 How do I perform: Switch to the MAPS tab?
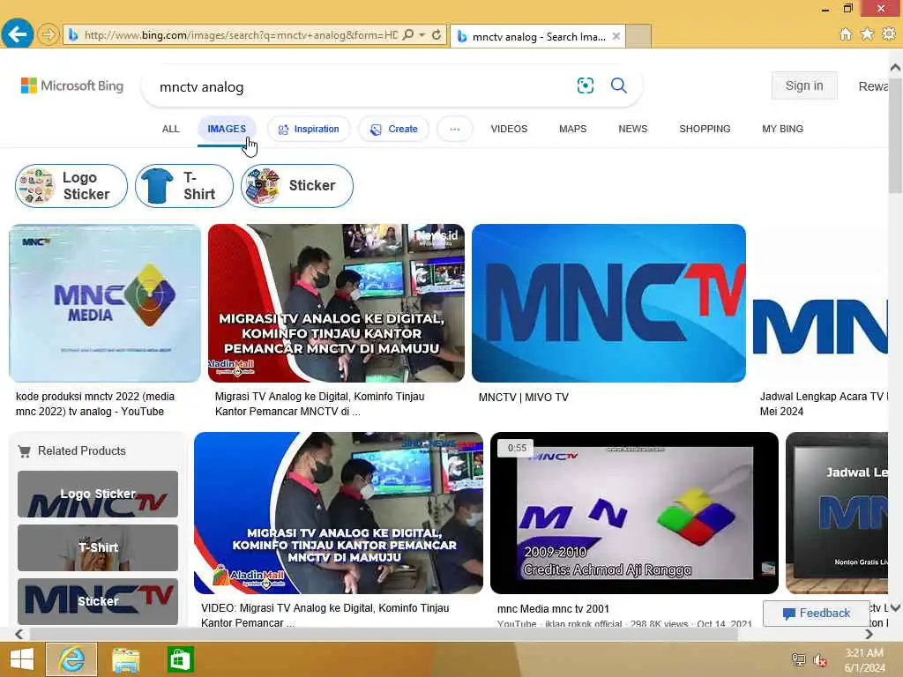573,129
